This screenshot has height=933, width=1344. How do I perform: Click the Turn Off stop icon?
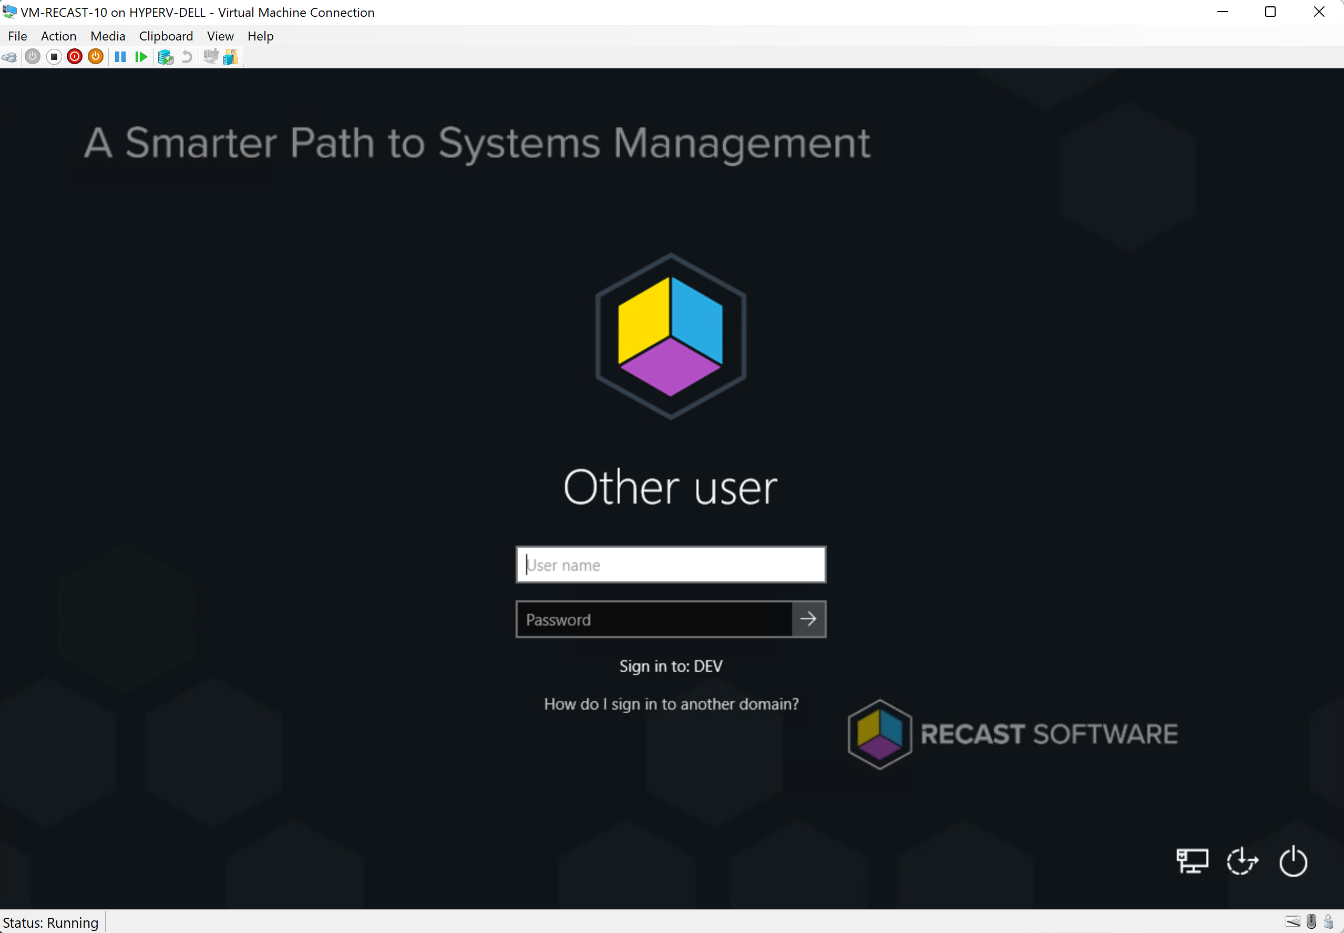pos(54,57)
